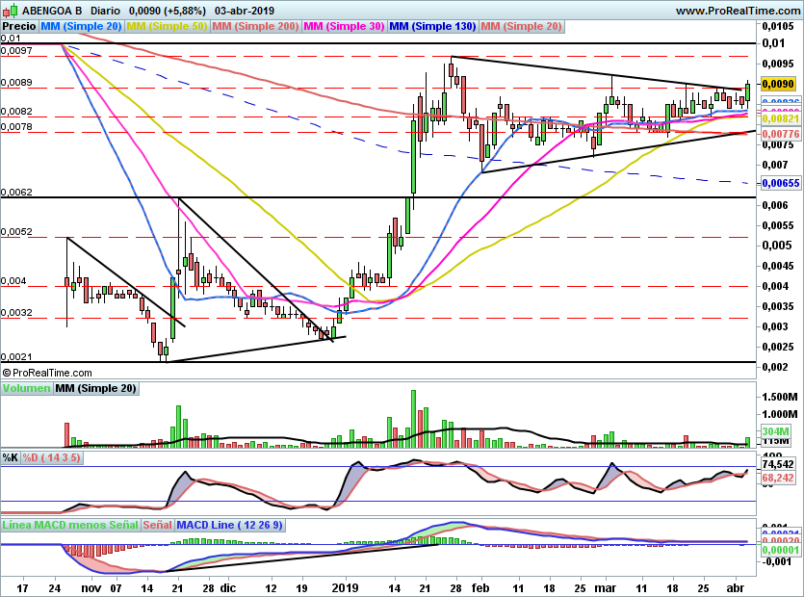Select the Precio indicator label
Screen dimensions: 804x597
pyautogui.click(x=19, y=26)
